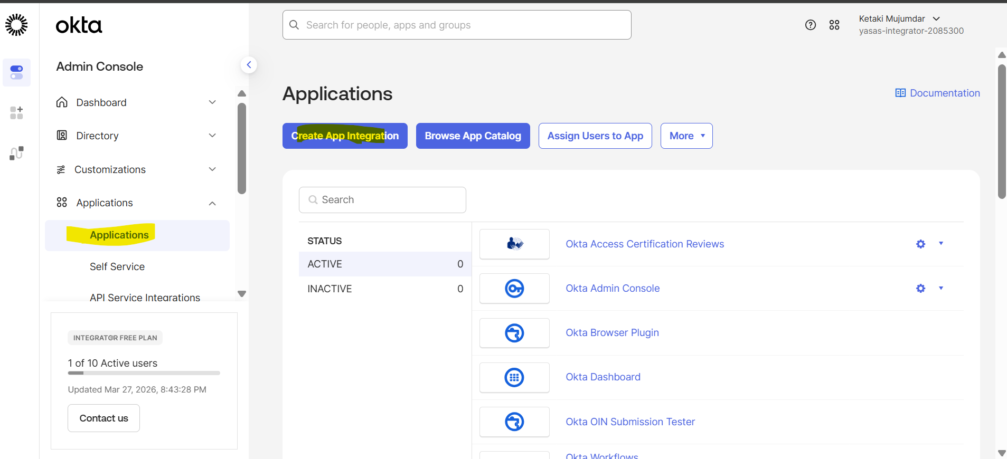Click the Active users progress bar
This screenshot has width=1007, height=459.
[144, 373]
